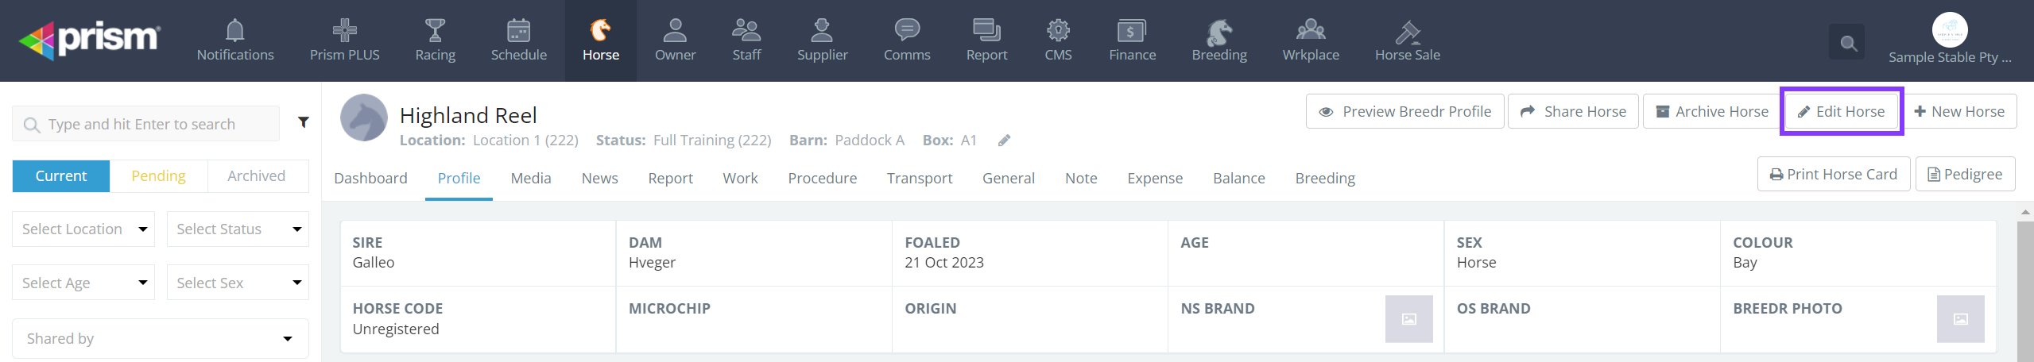Click the Archive Horse button

pos(1712,111)
